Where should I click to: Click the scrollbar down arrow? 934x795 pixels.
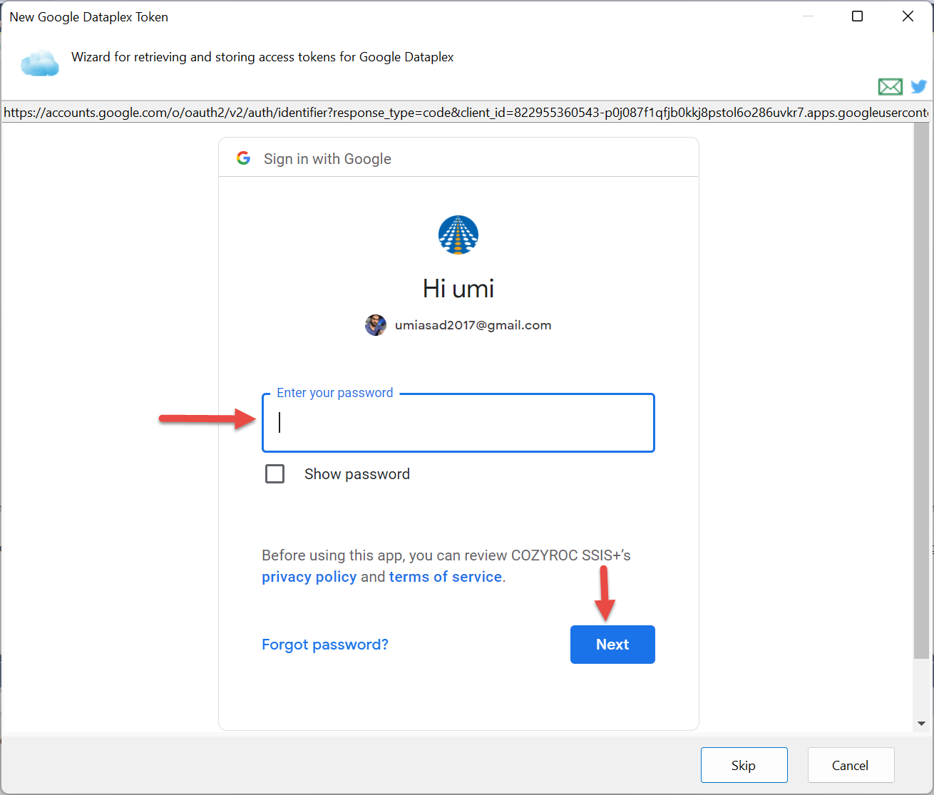pos(922,723)
